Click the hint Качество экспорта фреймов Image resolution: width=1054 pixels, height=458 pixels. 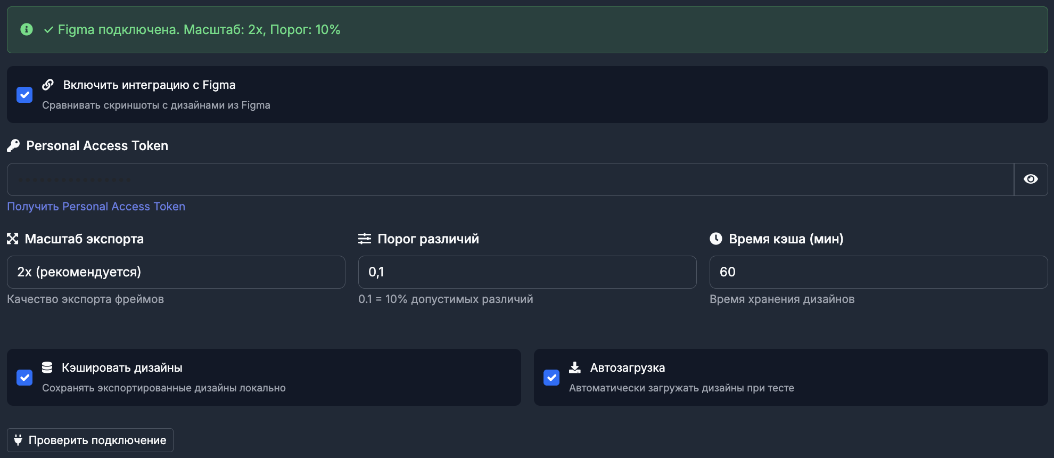pyautogui.click(x=85, y=299)
